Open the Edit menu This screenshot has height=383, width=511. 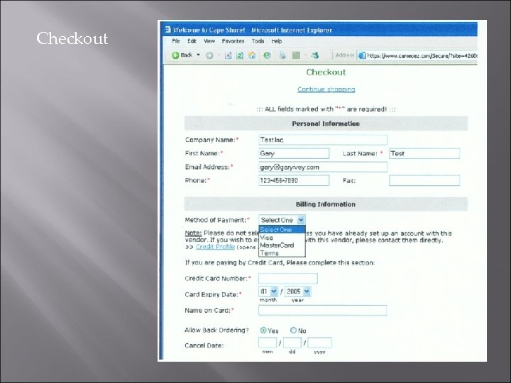coord(192,41)
